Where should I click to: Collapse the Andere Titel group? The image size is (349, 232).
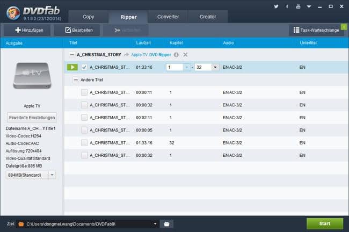76,79
